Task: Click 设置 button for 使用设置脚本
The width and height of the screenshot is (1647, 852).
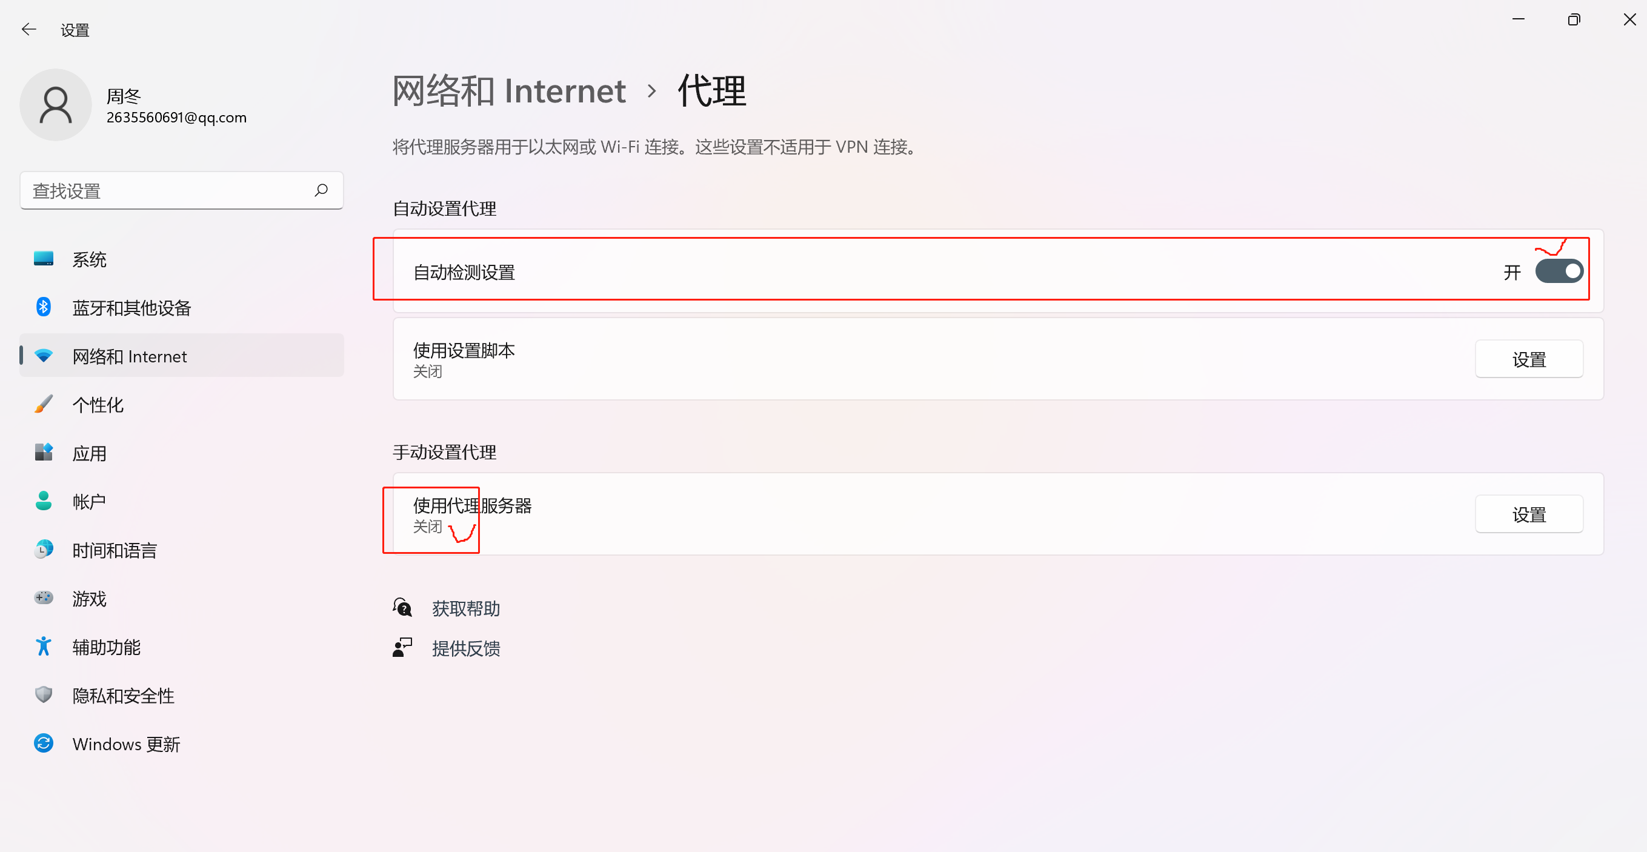Action: (x=1528, y=359)
